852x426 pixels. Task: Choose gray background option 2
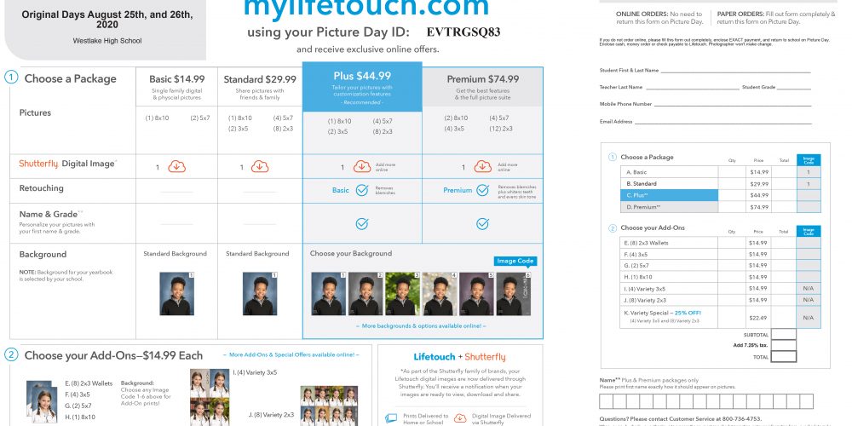[x=366, y=293]
